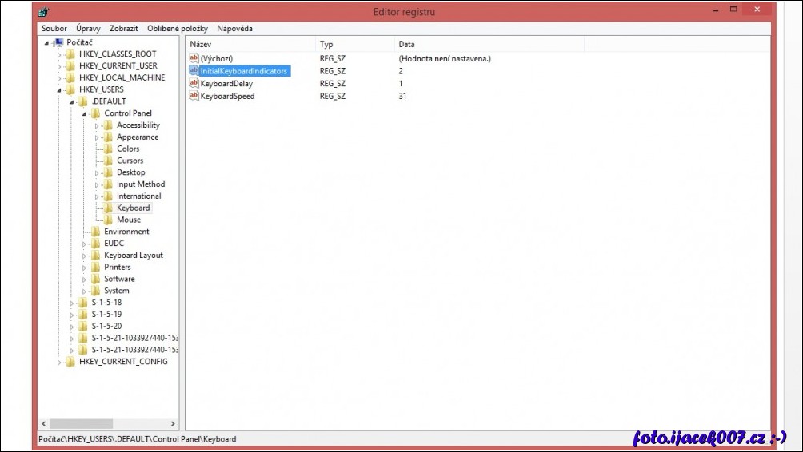Select the Keyboard Layout key
Viewport: 803px width, 452px height.
click(x=133, y=256)
